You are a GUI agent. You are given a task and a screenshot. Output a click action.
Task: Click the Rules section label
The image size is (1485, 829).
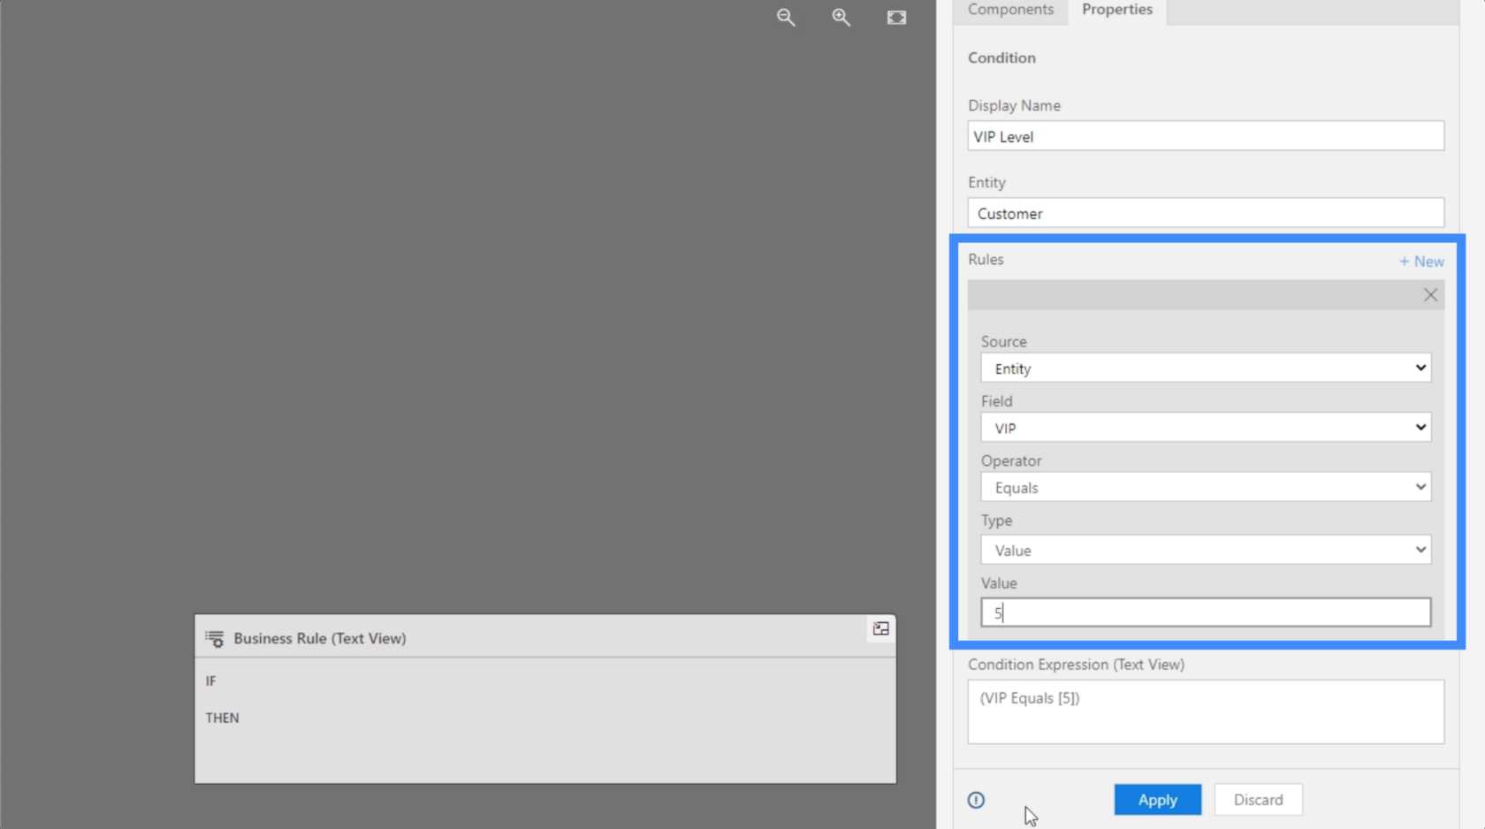986,259
